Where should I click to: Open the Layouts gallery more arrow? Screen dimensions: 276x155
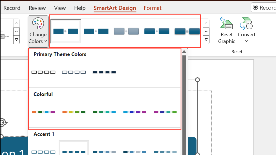pos(16,40)
